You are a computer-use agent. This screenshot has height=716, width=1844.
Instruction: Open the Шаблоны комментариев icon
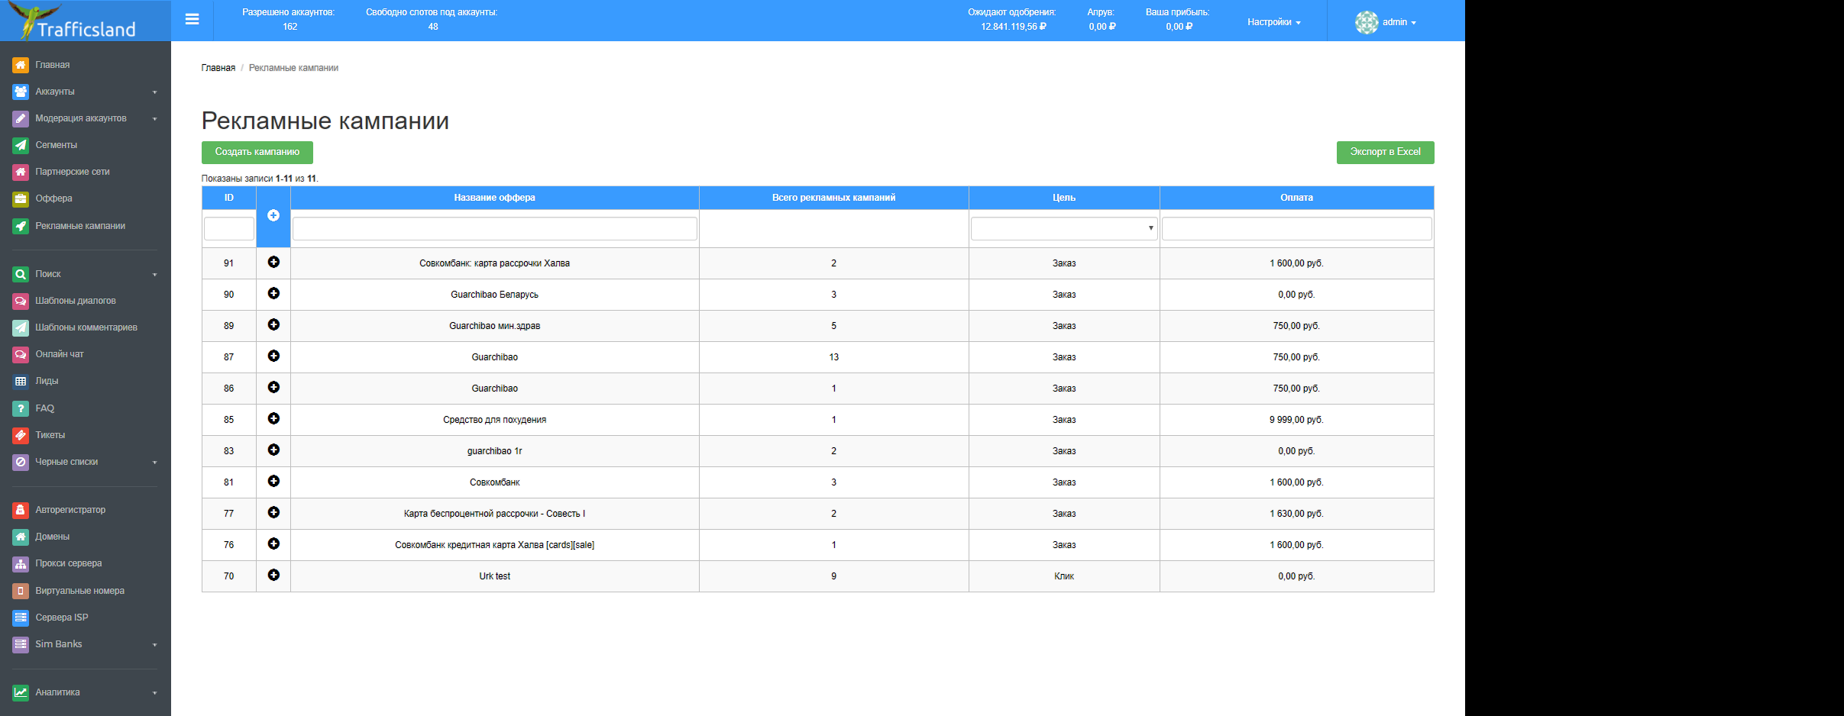[21, 327]
